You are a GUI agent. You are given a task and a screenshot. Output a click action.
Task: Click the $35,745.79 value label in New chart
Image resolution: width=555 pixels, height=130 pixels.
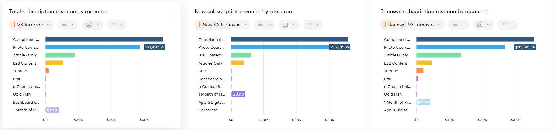coord(339,47)
